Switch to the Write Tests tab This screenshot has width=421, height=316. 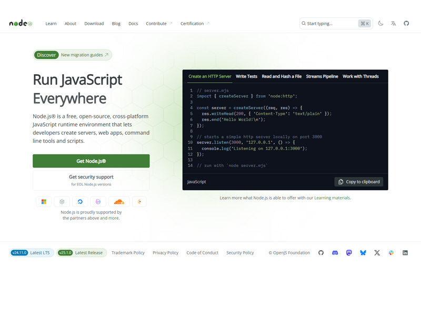(246, 76)
